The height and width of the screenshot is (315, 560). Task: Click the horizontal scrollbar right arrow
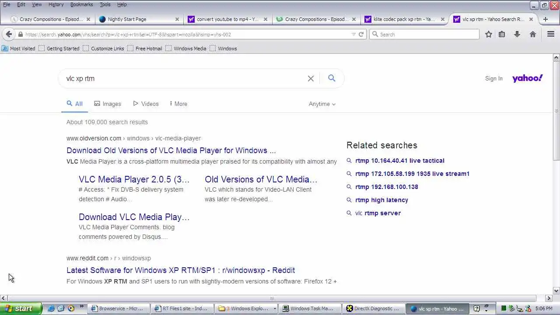click(549, 298)
